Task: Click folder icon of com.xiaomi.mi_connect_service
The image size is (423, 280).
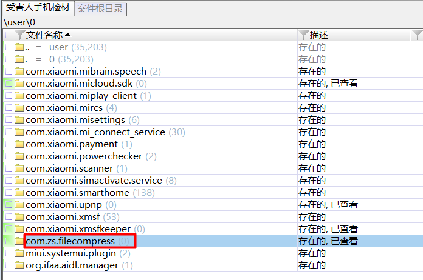Action: [x=19, y=132]
